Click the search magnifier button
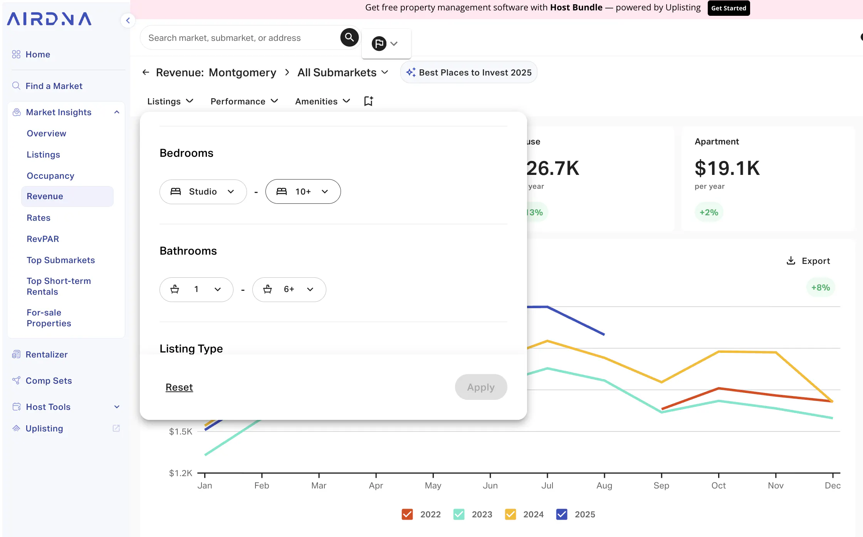This screenshot has height=537, width=863. 349,37
